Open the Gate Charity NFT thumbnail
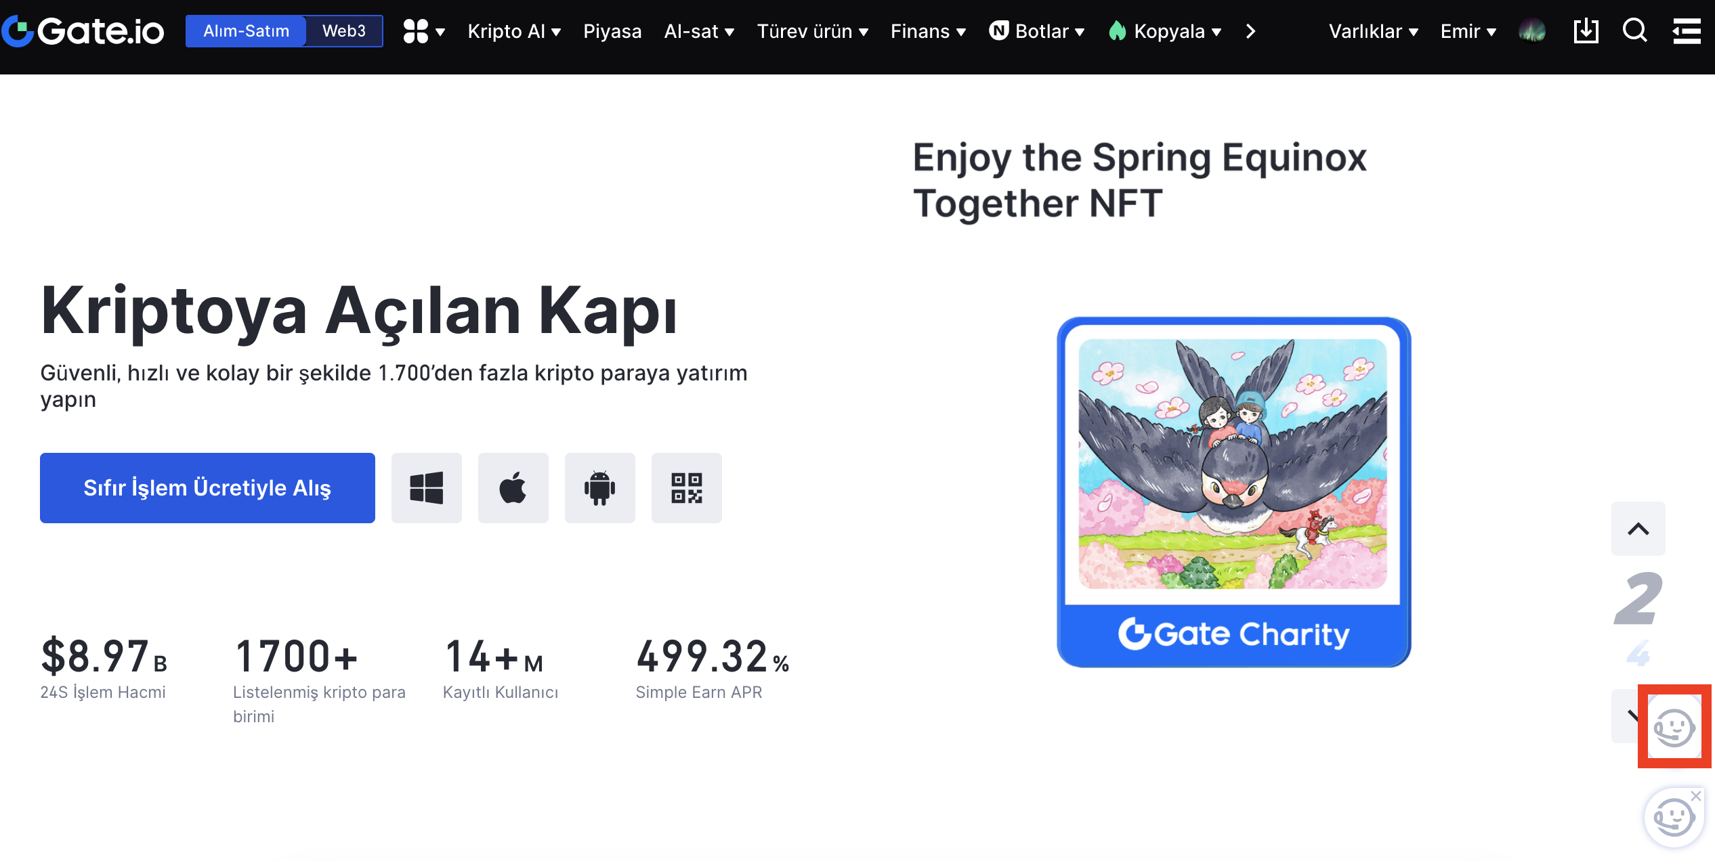Viewport: 1715px width, 861px height. point(1233,492)
